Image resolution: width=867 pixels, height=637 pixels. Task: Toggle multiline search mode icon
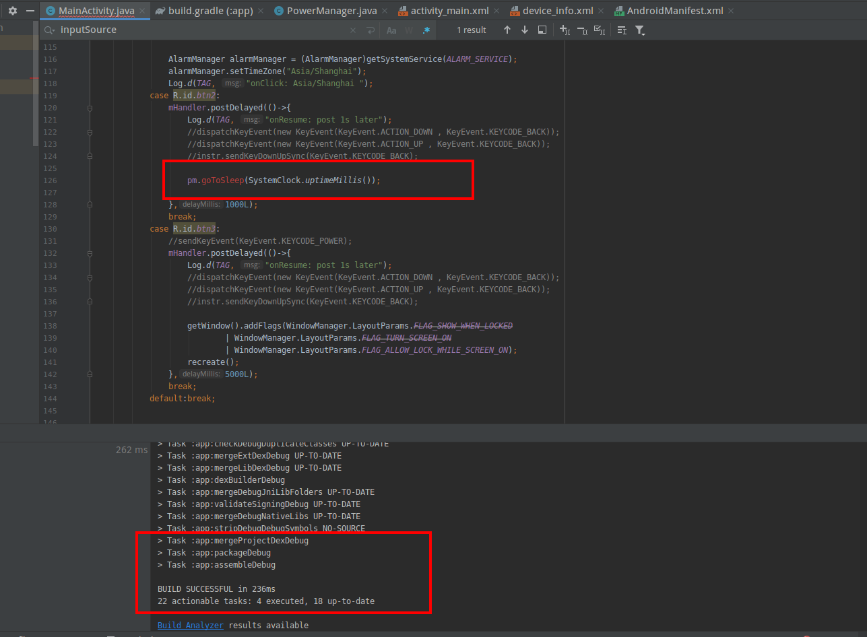click(622, 30)
